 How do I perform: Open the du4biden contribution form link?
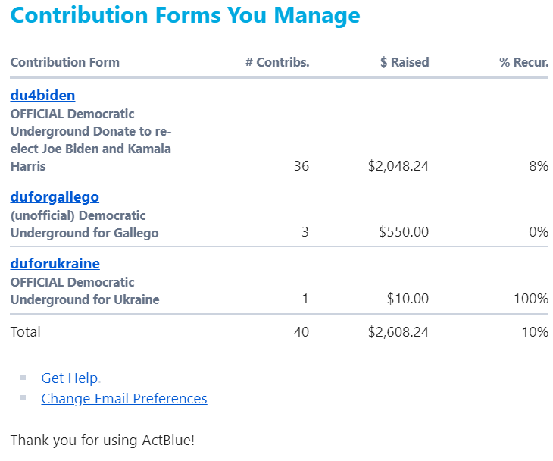42,96
